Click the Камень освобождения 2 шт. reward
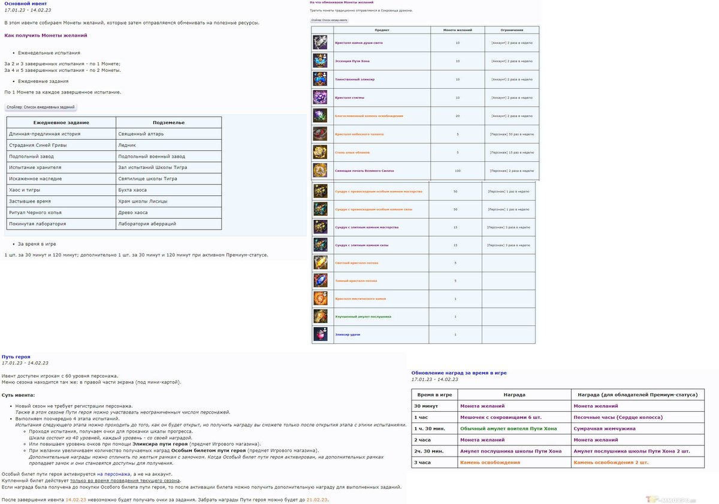Screen dimensions: 719x504 pos(611,463)
